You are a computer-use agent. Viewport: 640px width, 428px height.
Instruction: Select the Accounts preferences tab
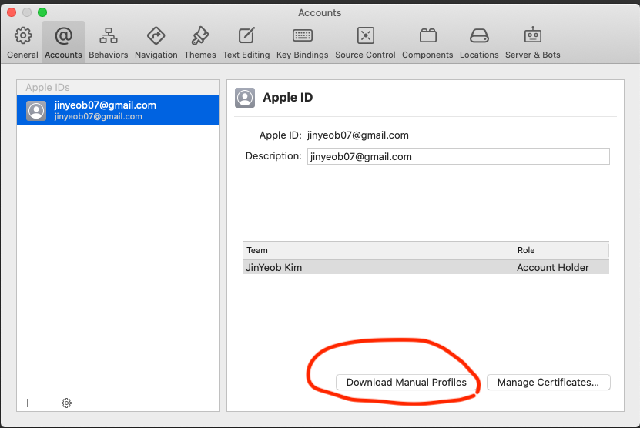pos(63,43)
